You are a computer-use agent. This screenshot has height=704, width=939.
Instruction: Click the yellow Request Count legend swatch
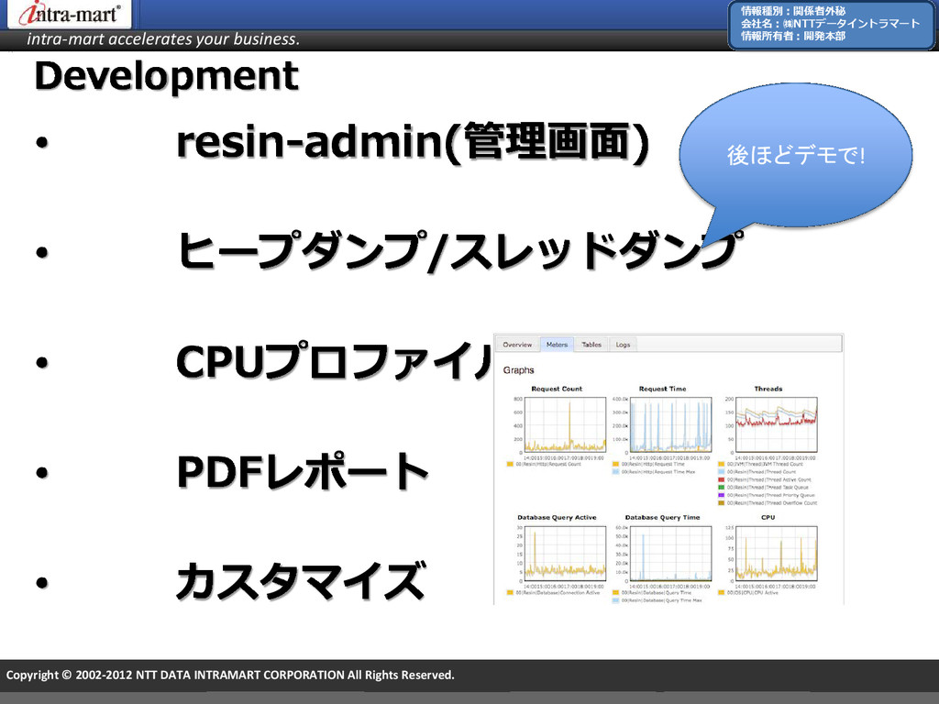510,465
